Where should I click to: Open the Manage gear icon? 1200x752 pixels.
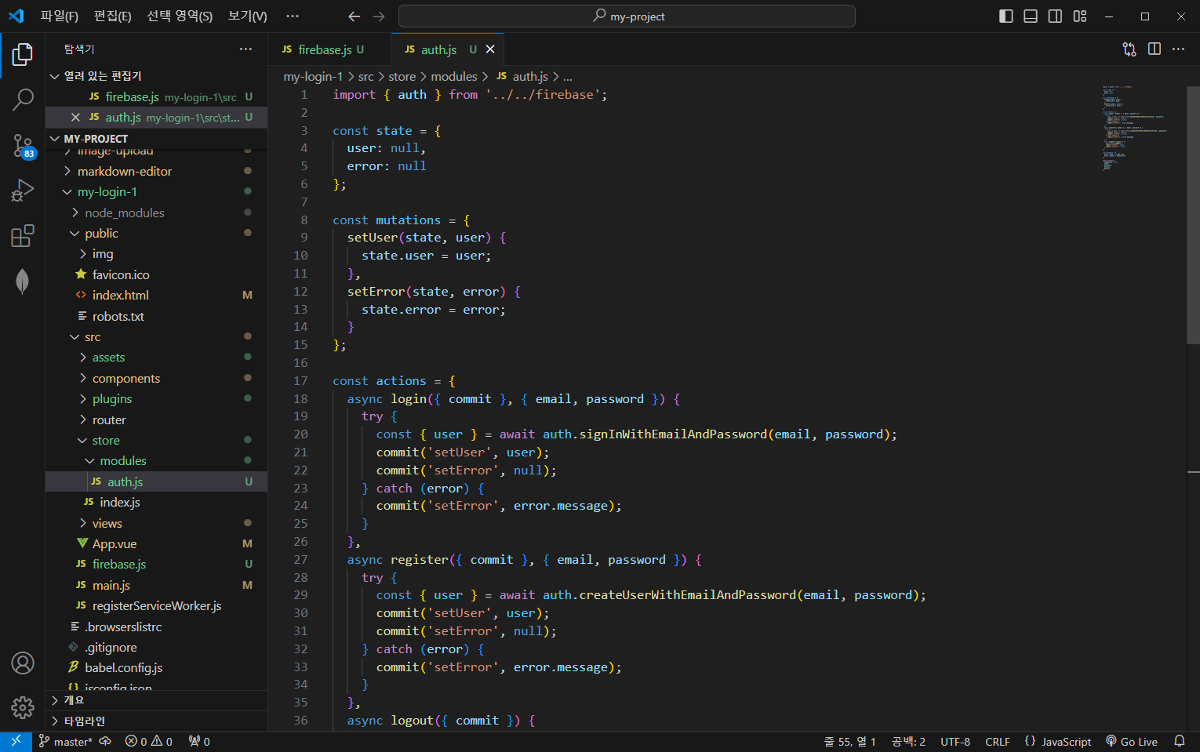[23, 708]
